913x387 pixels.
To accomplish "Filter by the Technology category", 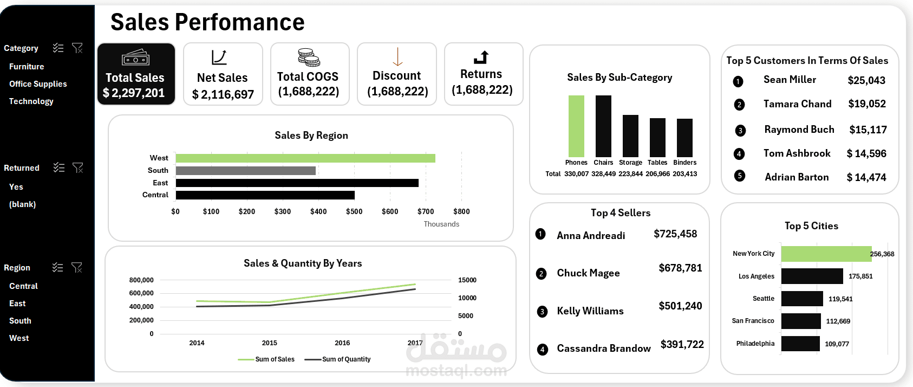I will pyautogui.click(x=31, y=101).
